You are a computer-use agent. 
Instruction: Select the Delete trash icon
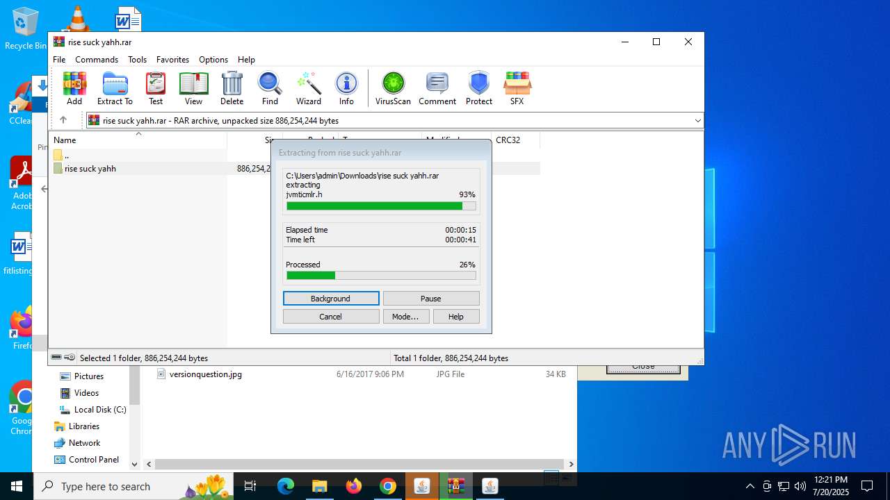[x=232, y=88]
